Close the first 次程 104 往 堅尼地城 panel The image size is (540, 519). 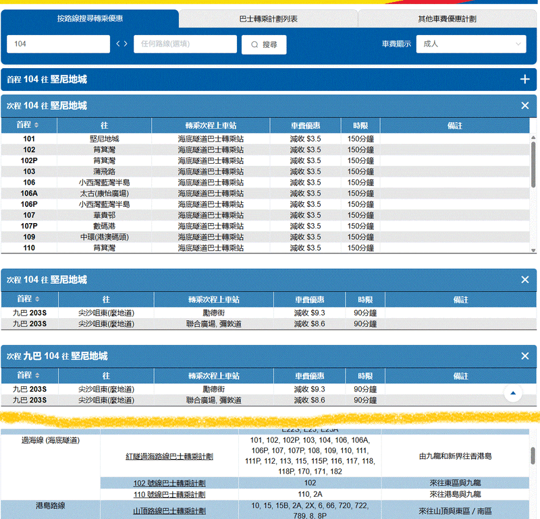524,106
